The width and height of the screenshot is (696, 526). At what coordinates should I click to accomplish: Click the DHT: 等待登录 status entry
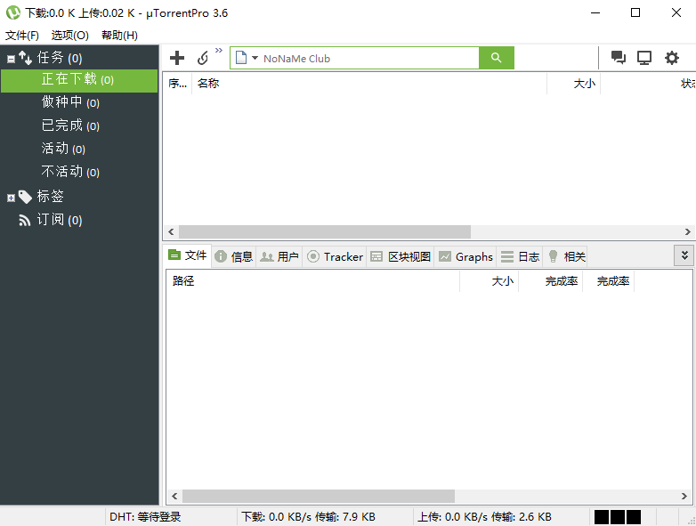coord(145,517)
